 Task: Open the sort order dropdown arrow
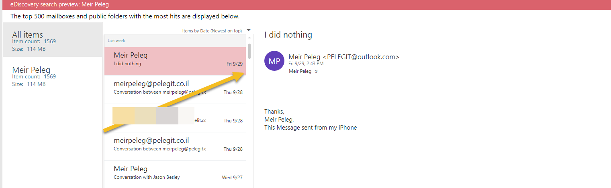click(249, 30)
